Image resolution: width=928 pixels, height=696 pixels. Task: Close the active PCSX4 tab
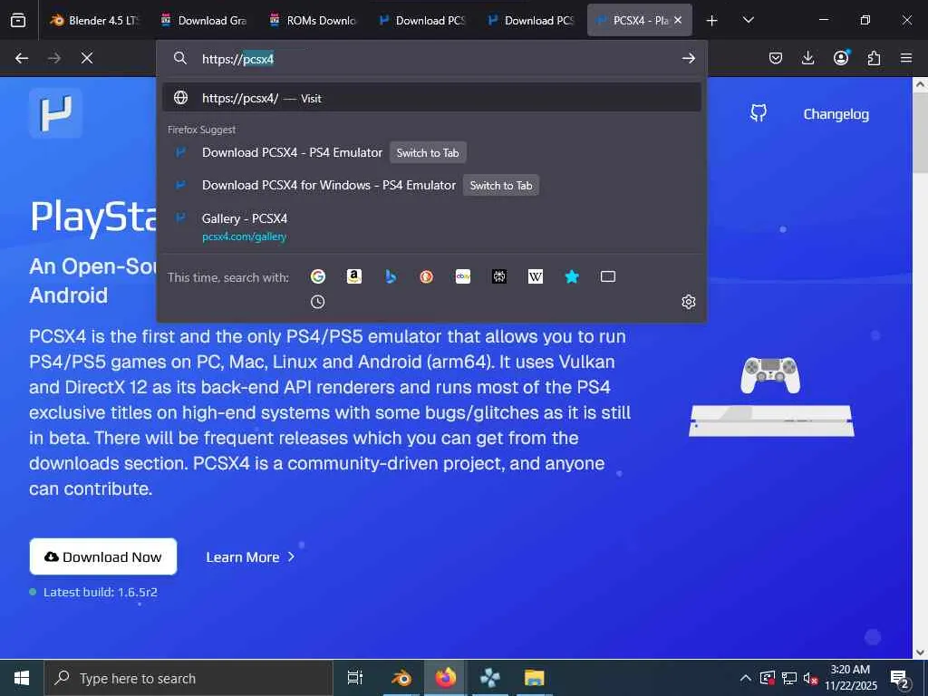coord(678,20)
